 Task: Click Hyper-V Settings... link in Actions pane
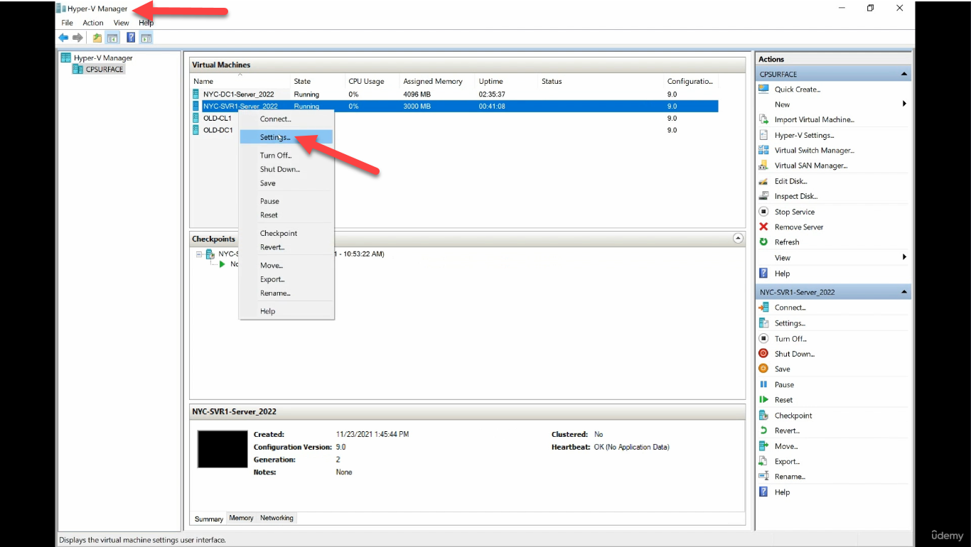click(x=805, y=135)
